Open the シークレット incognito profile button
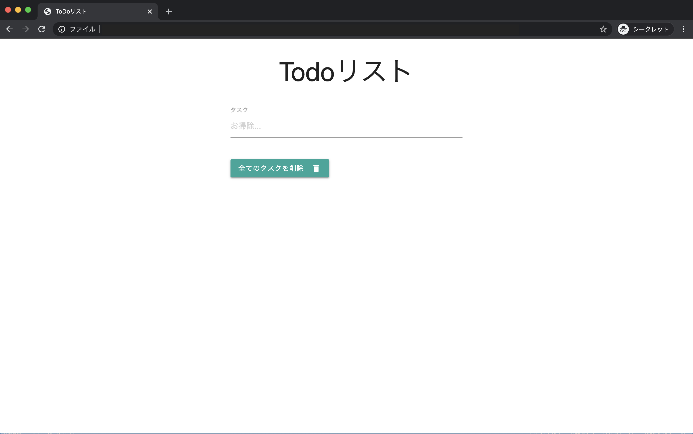The image size is (693, 434). (645, 29)
